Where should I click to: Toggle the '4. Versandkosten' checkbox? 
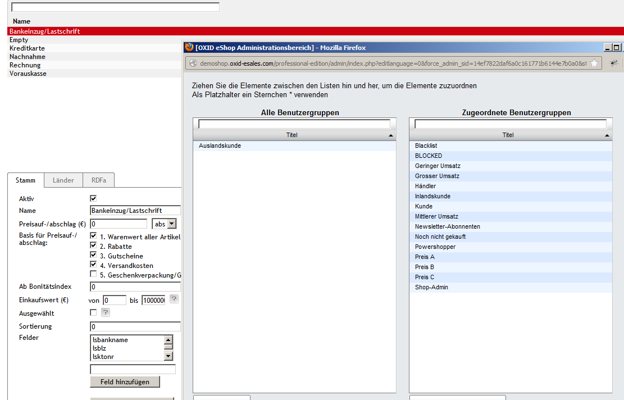tap(93, 265)
